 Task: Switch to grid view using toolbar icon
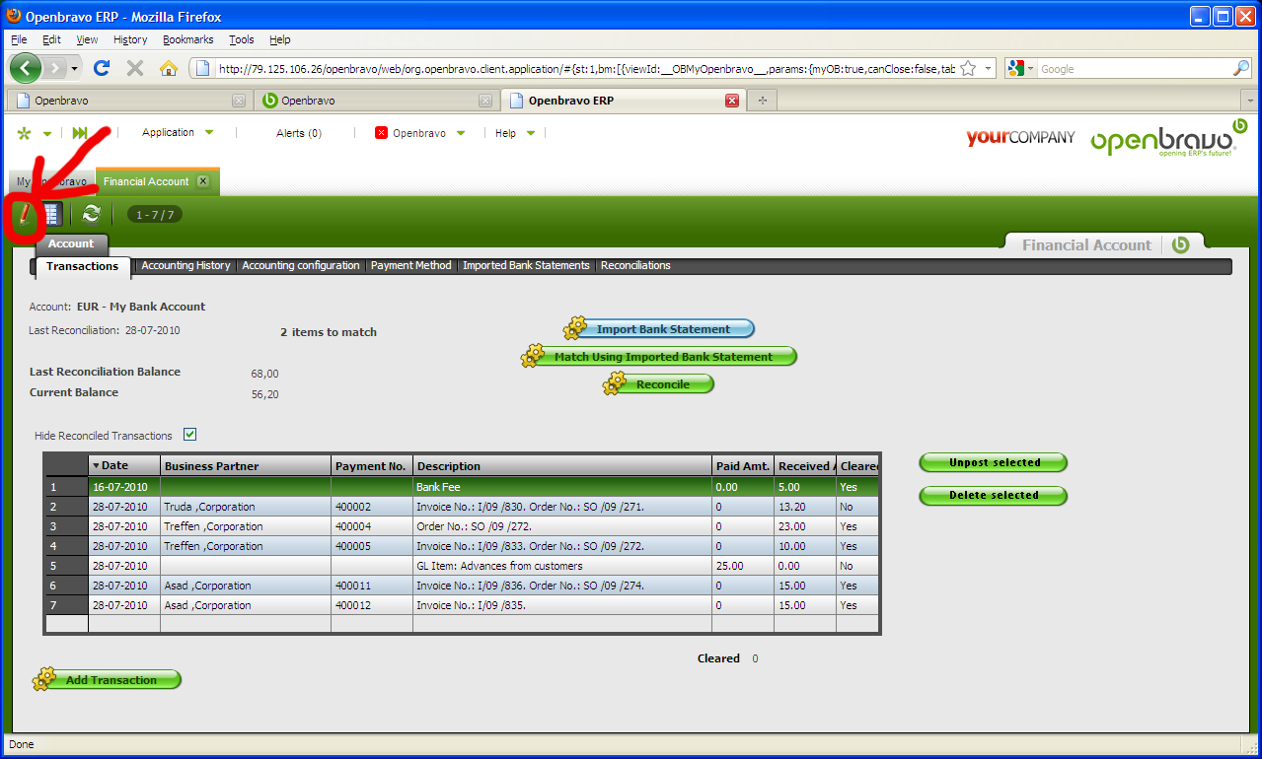(51, 214)
